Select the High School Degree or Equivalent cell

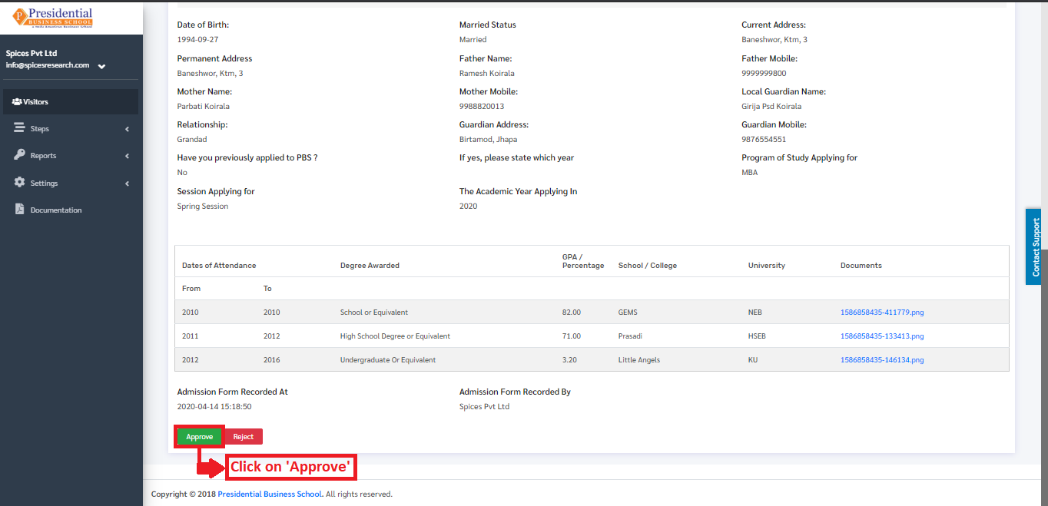click(395, 336)
